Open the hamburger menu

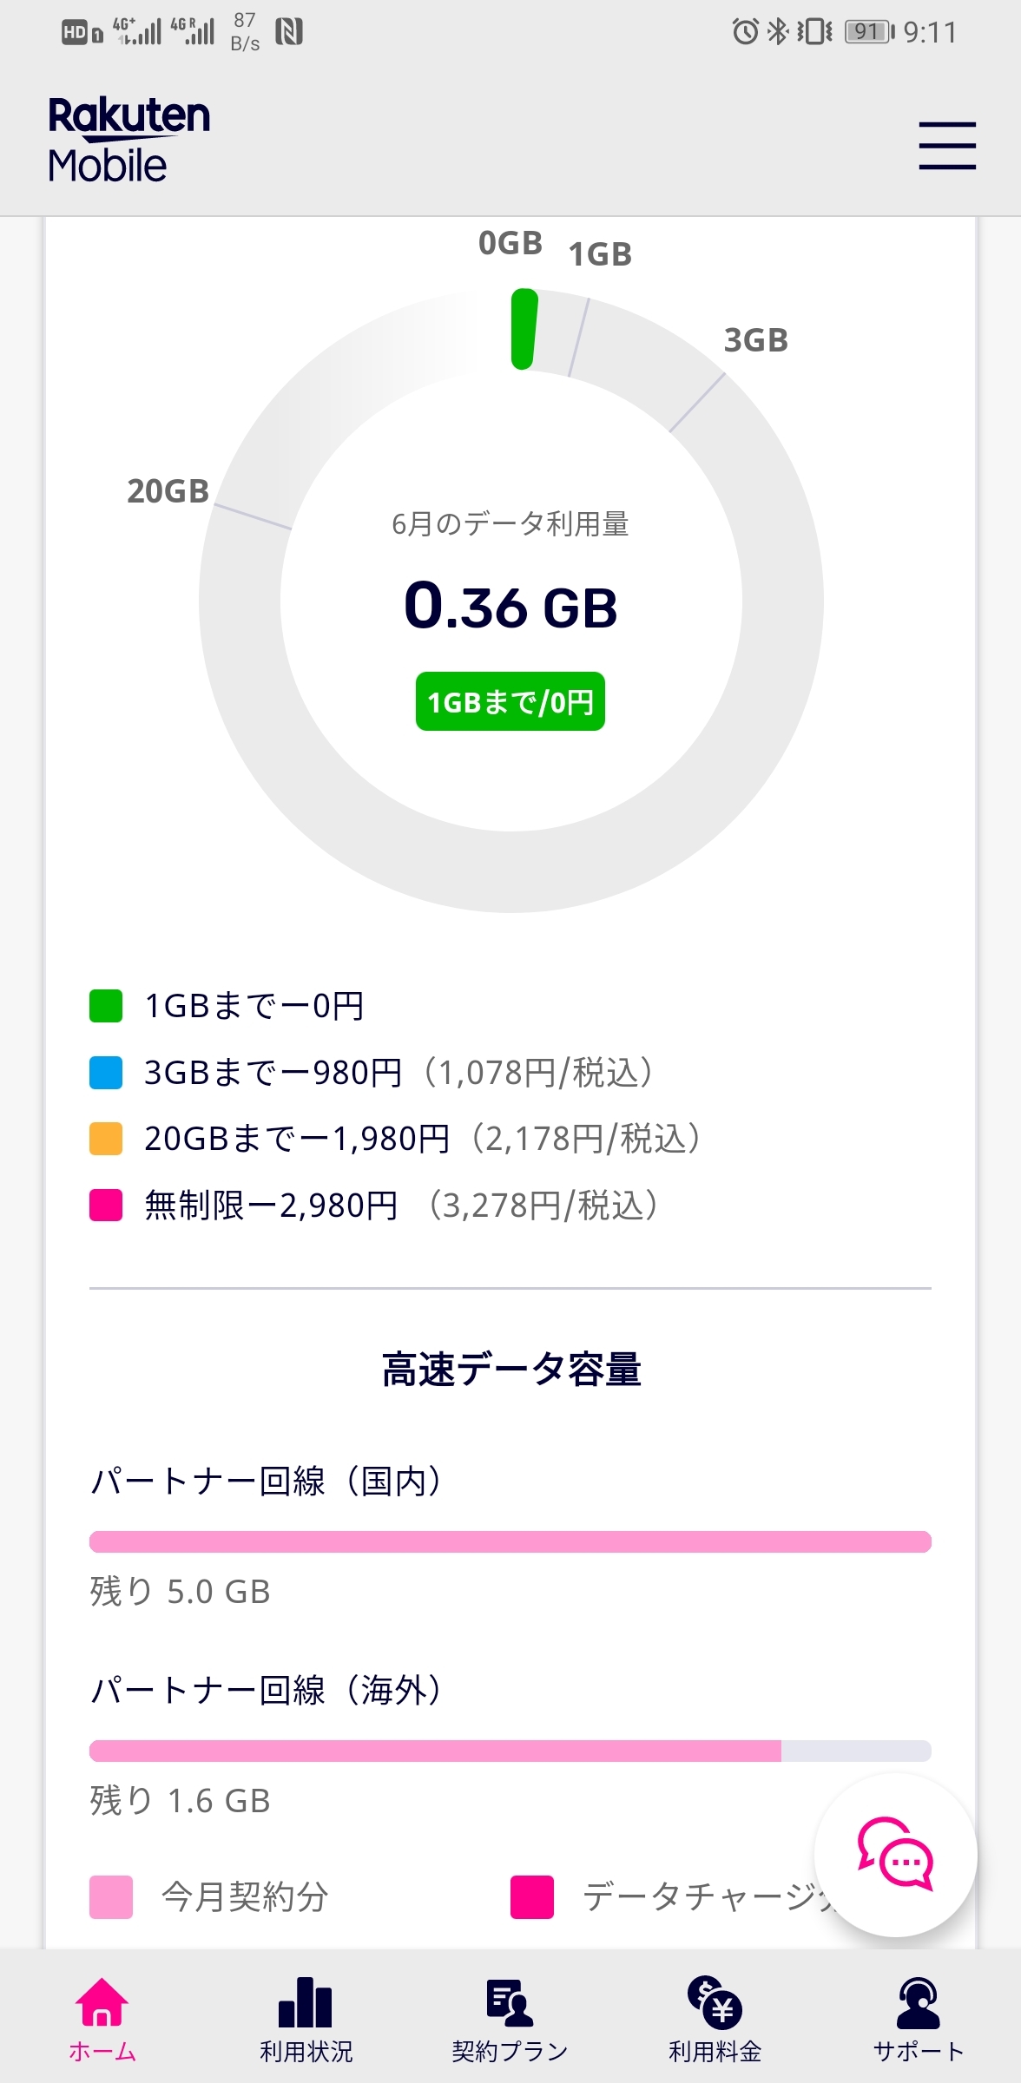(947, 146)
